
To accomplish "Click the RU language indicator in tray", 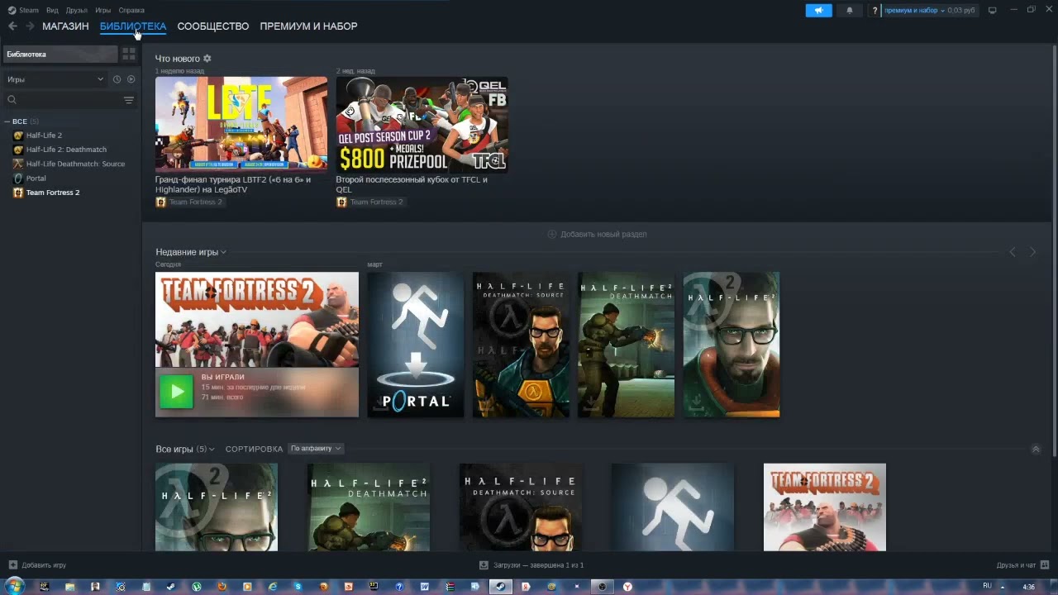I will point(987,586).
